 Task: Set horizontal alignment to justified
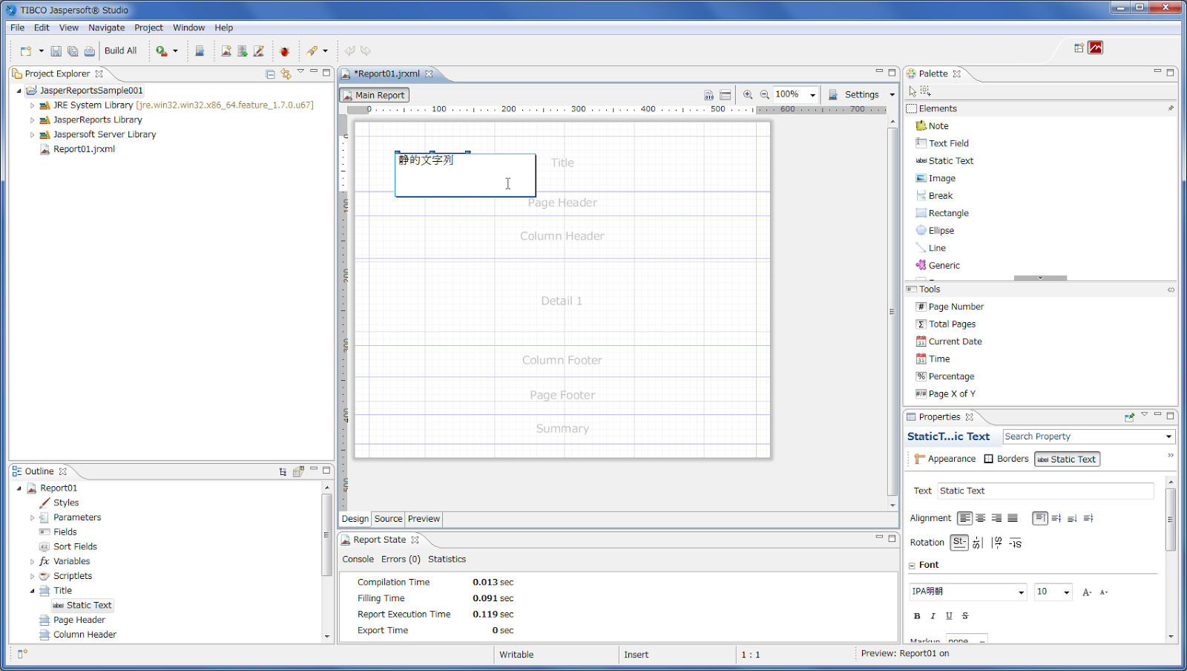[x=1013, y=518]
